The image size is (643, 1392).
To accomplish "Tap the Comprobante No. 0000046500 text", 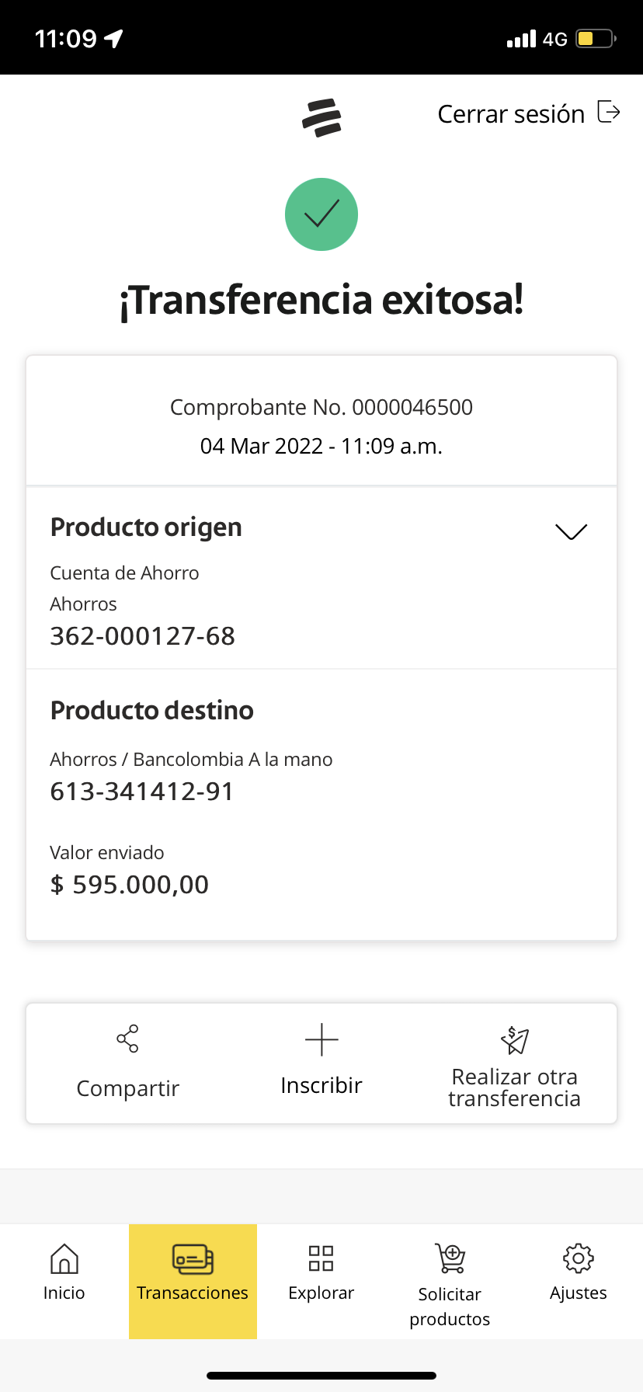I will click(321, 407).
